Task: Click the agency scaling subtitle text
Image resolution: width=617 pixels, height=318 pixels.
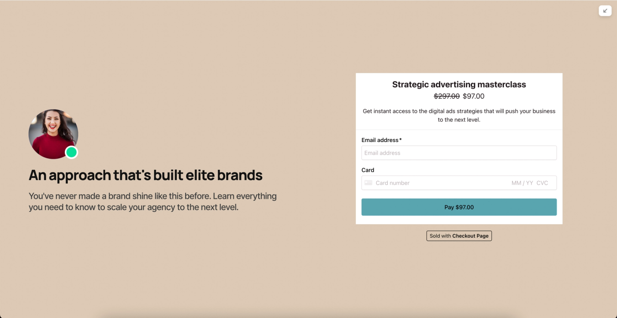Action: click(152, 201)
